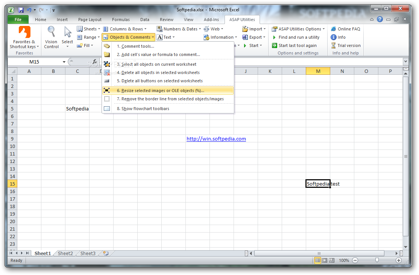Image resolution: width=419 pixels, height=275 pixels.
Task: Expand the formula bar
Action: 405,62
